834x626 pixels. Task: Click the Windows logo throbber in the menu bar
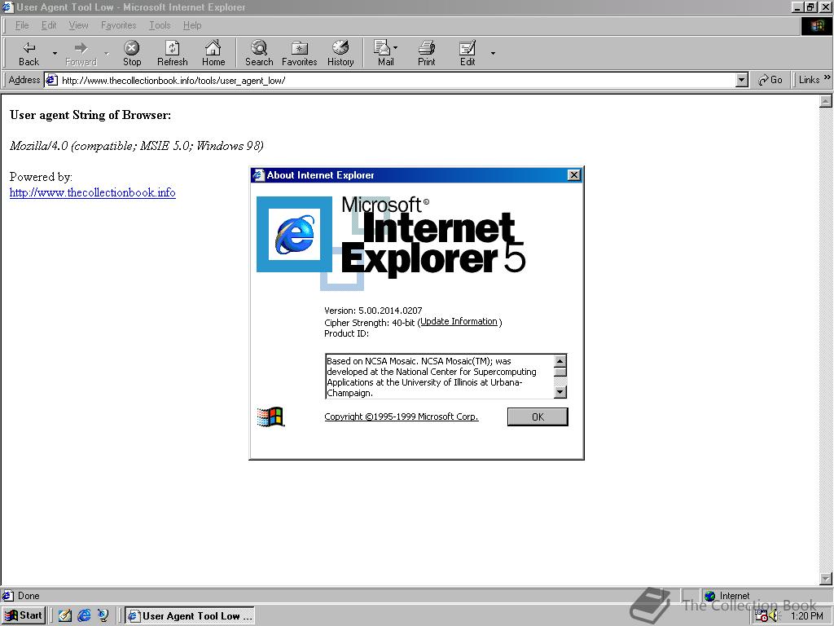816,25
